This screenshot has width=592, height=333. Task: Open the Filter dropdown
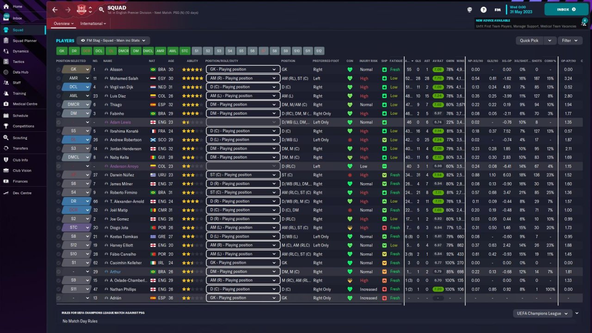coord(569,41)
